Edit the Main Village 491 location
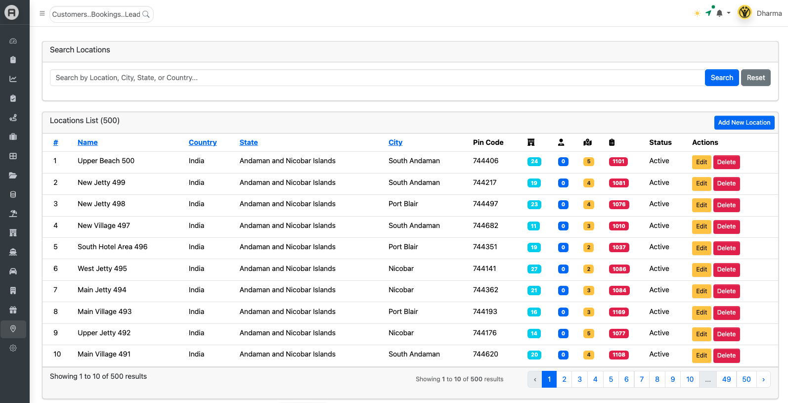This screenshot has width=788, height=403. coord(701,356)
